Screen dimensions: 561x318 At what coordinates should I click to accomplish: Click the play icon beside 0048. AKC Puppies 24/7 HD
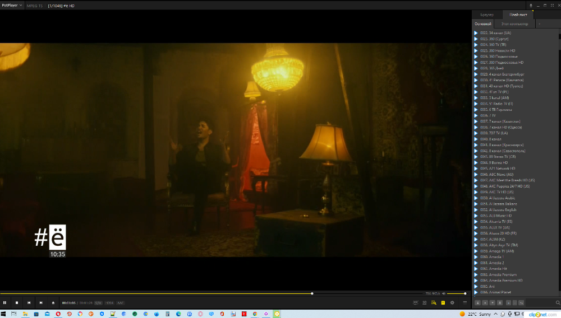pos(476,186)
